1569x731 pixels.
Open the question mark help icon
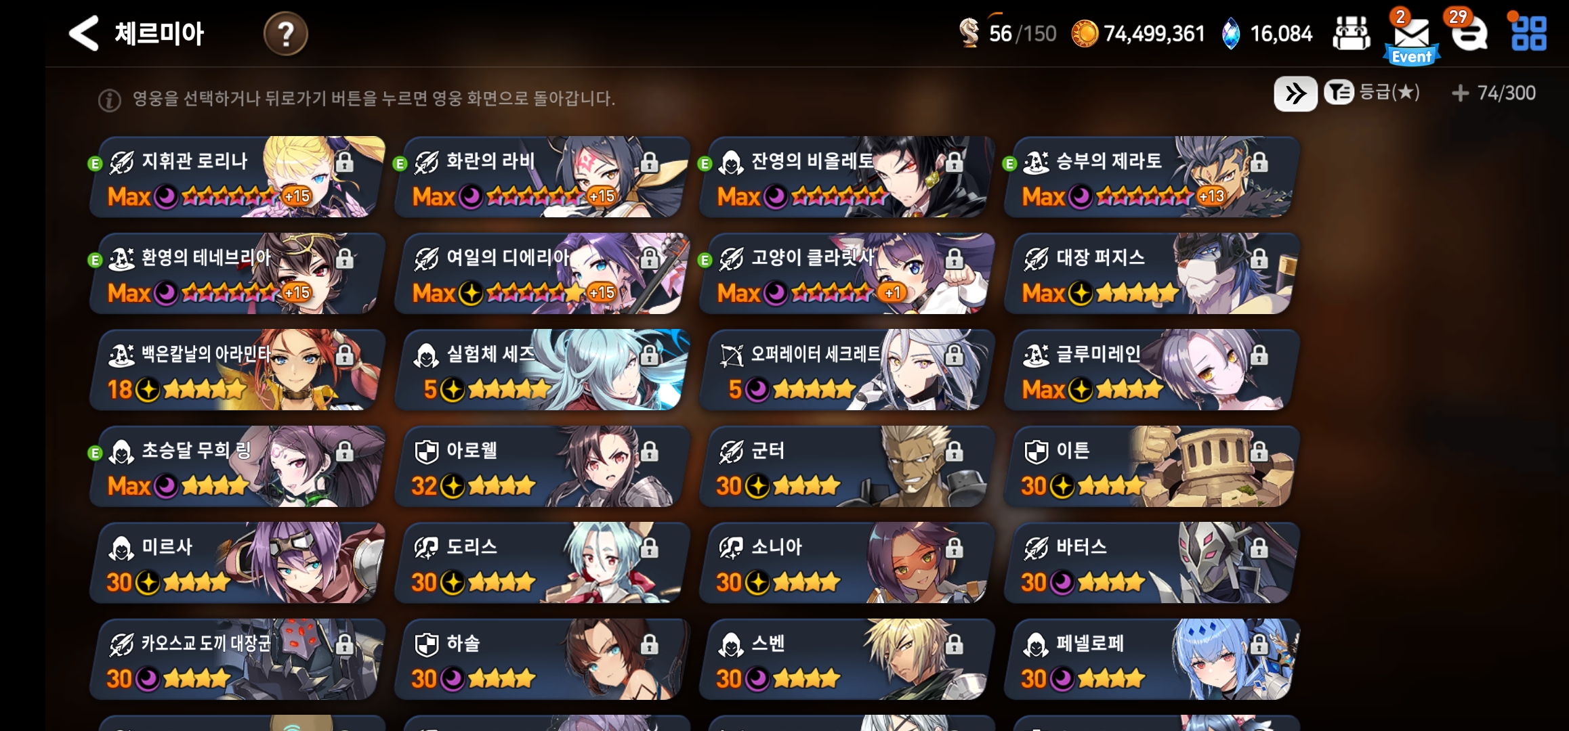coord(285,34)
